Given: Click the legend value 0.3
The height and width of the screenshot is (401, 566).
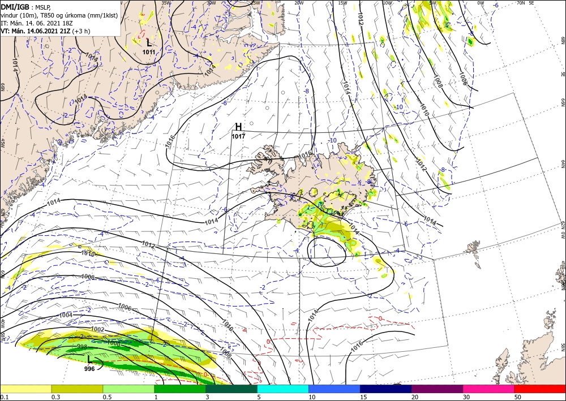Looking at the screenshot, I should [55, 397].
